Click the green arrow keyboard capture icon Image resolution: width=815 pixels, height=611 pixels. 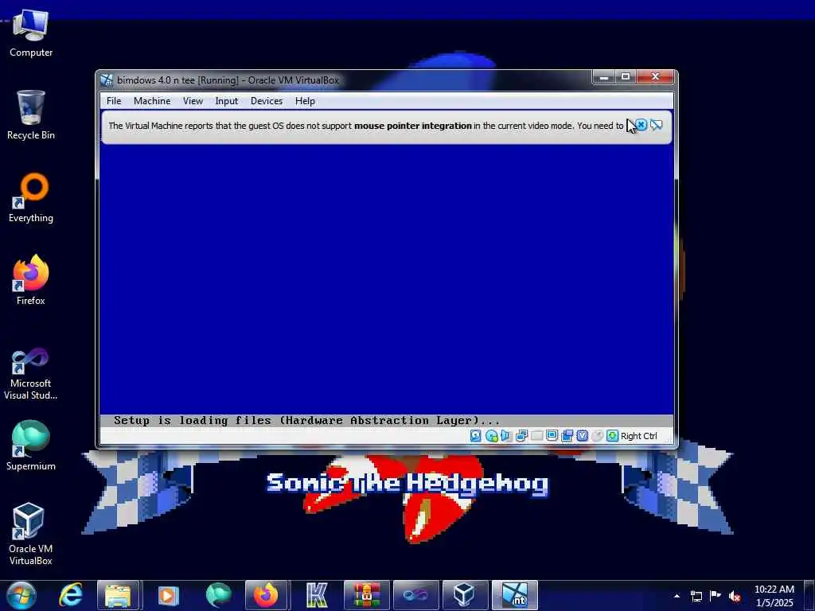tap(612, 436)
